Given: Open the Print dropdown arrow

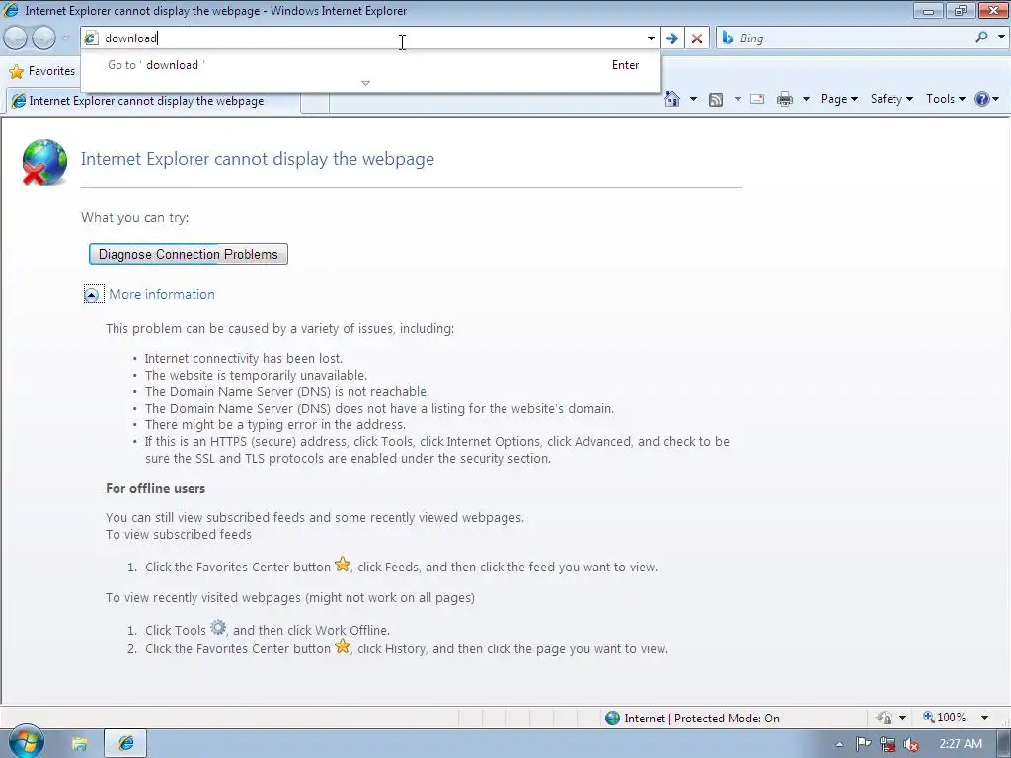Looking at the screenshot, I should (x=806, y=99).
